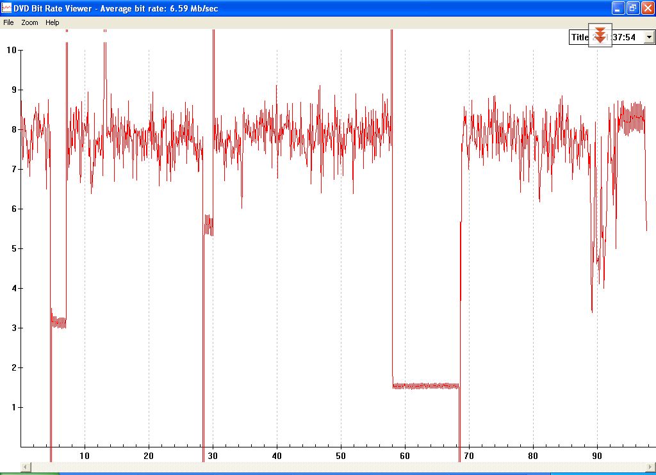Expand the Title selection dropdown arrow
This screenshot has height=475, width=656.
coord(649,37)
